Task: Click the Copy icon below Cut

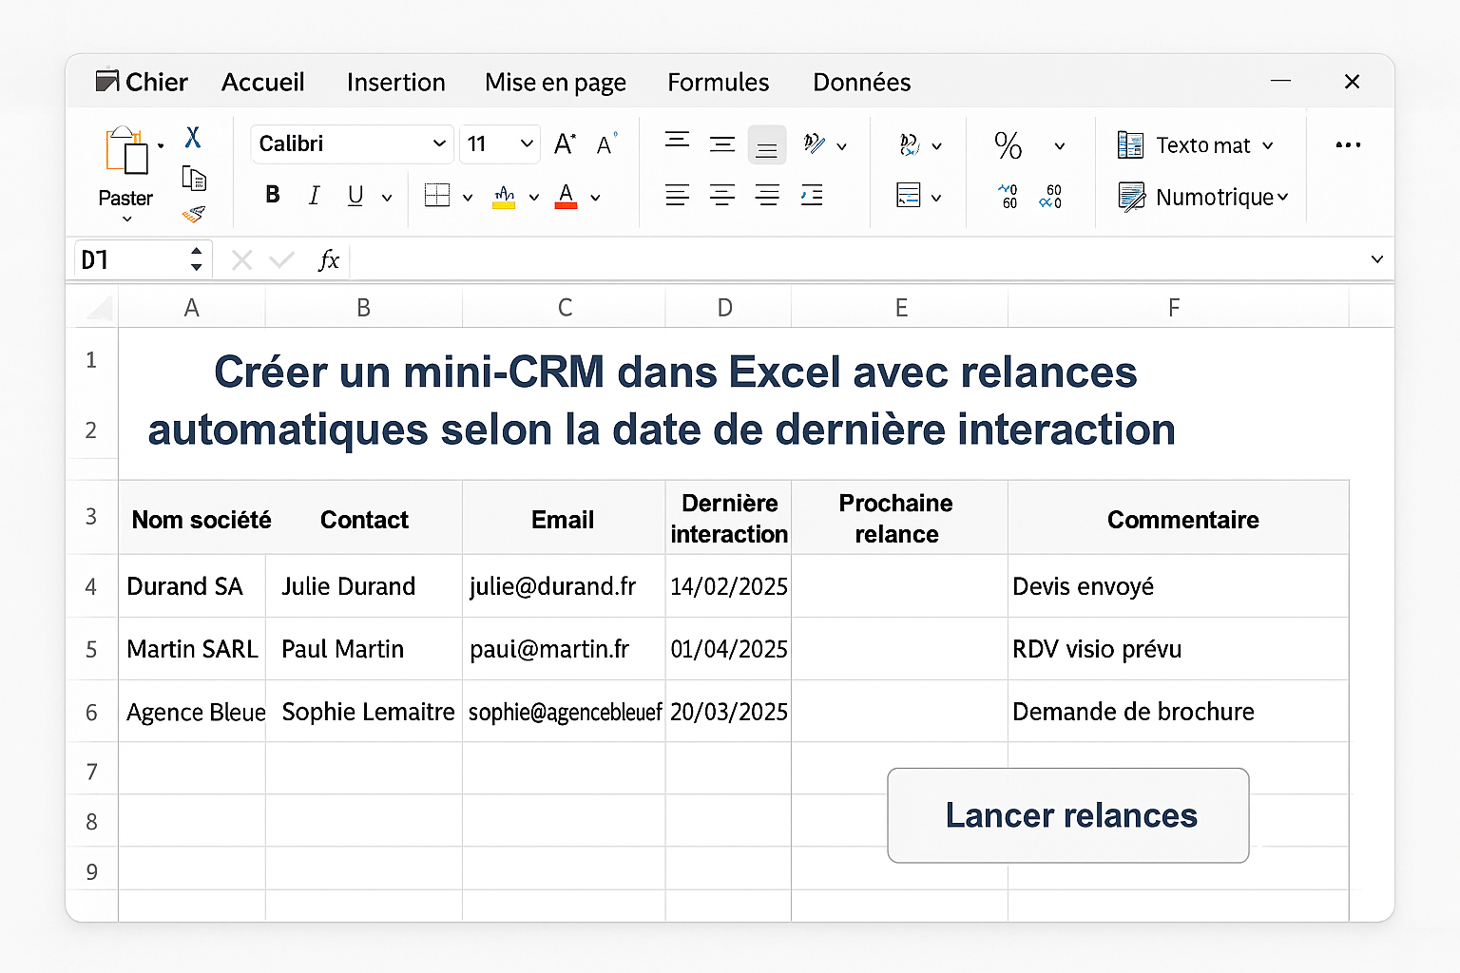Action: click(x=193, y=179)
